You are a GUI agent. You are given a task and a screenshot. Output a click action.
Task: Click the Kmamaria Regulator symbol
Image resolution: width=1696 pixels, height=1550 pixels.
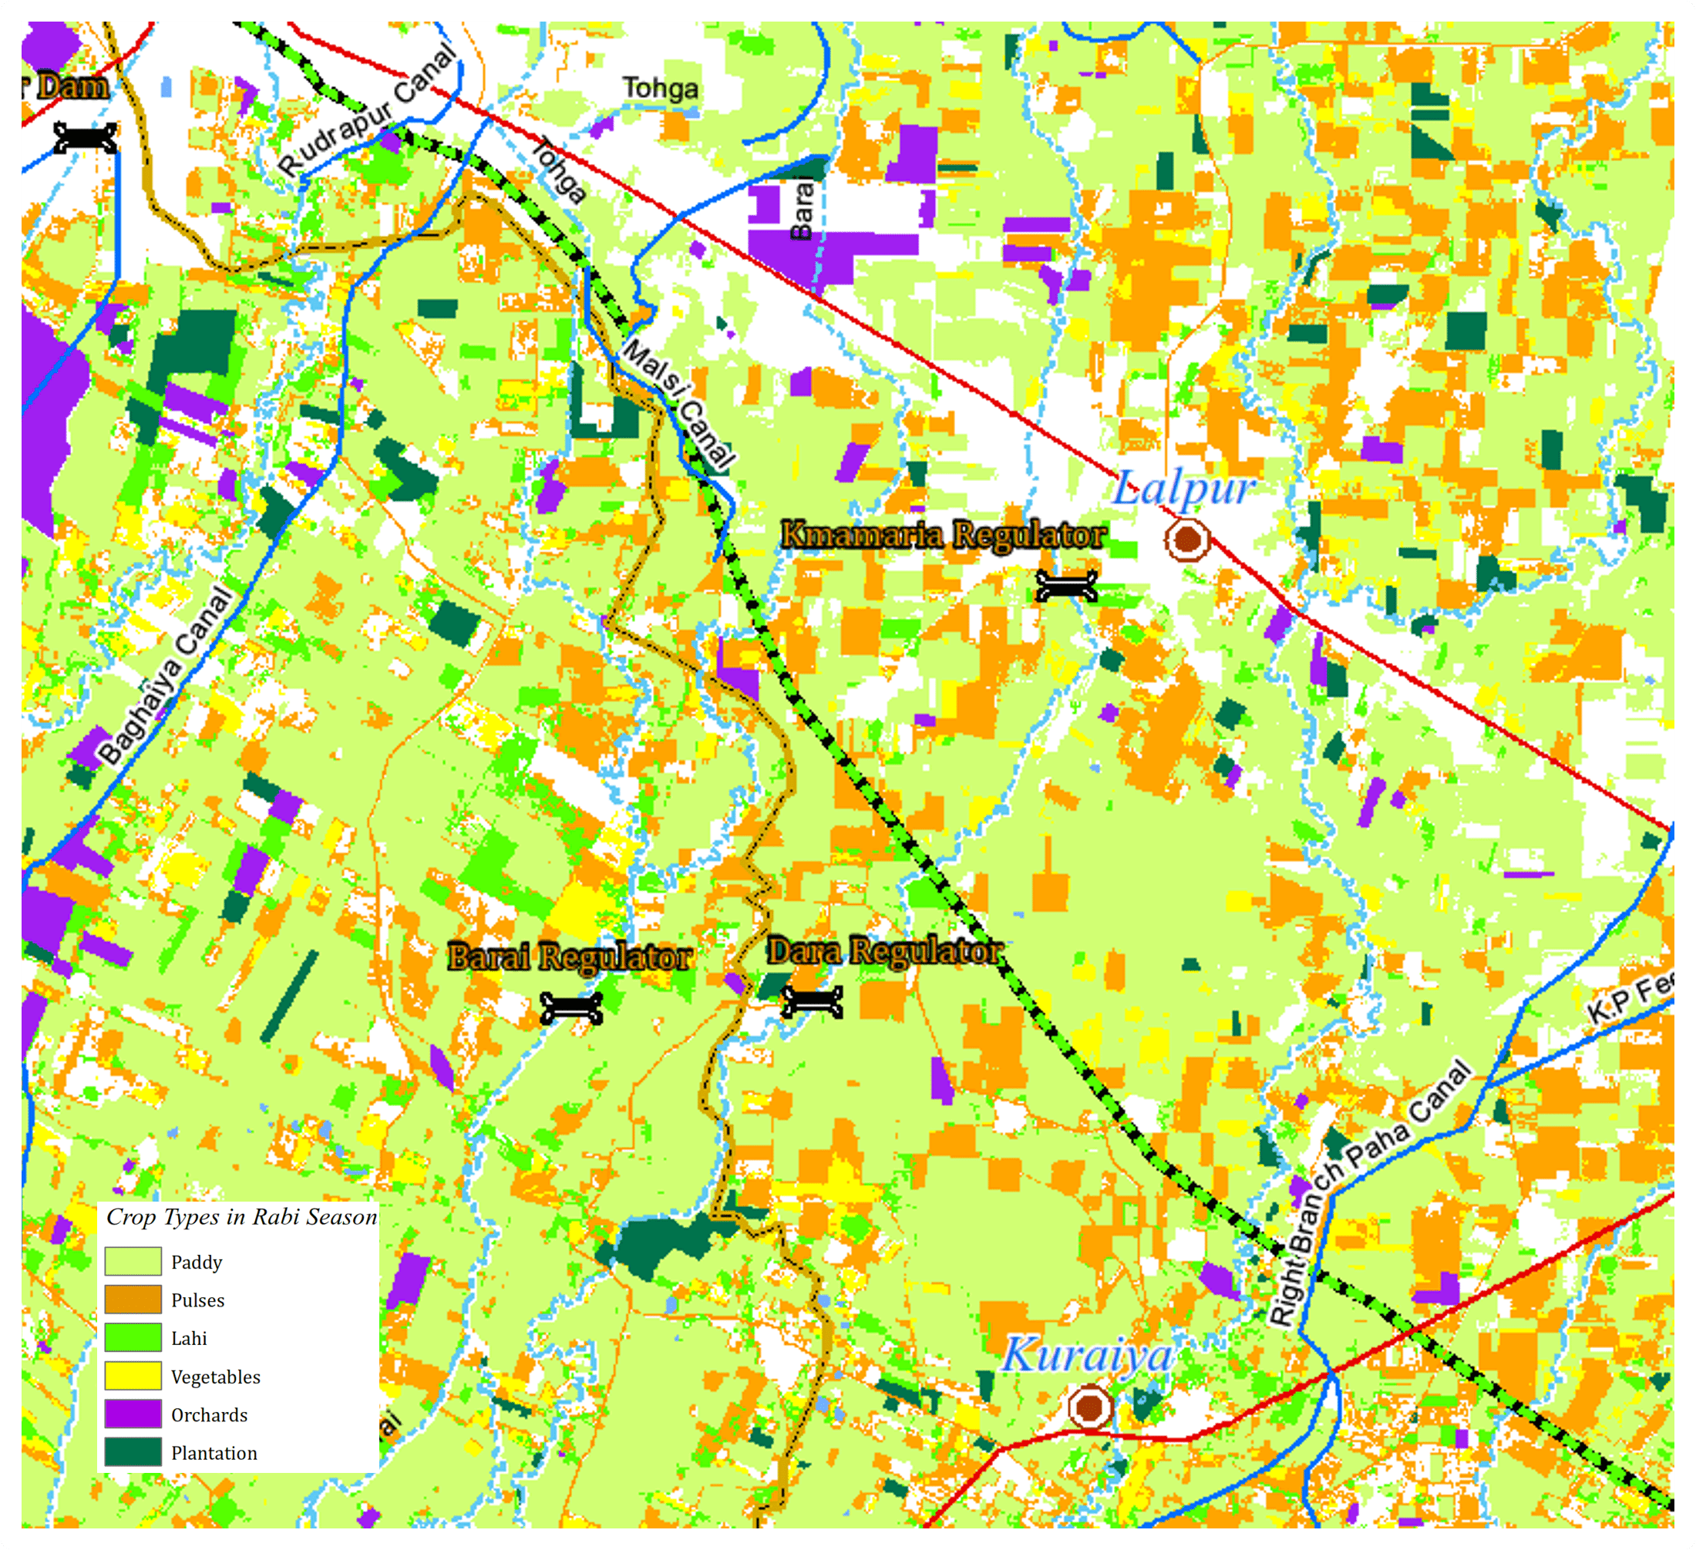pos(1066,585)
